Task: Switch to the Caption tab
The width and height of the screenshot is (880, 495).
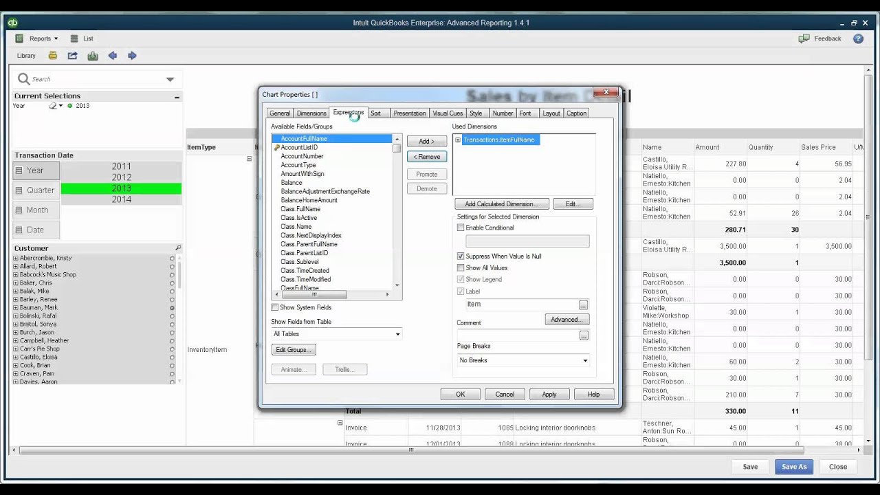Action: (x=577, y=113)
